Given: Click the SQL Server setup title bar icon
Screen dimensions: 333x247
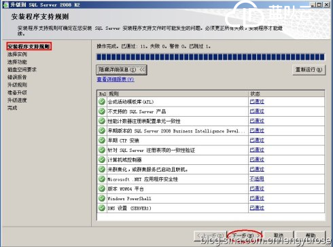Looking at the screenshot, I should [x=5, y=5].
